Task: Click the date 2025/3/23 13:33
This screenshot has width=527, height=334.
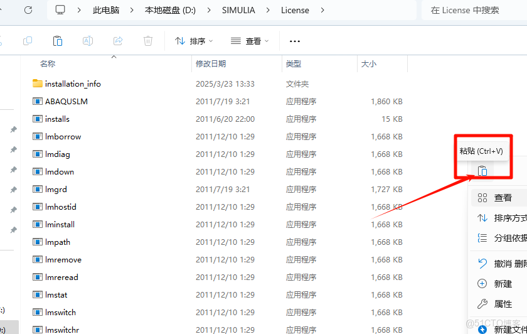Action: 225,83
